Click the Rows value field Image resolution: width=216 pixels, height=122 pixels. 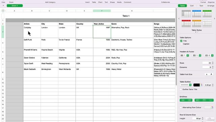click(x=207, y=63)
